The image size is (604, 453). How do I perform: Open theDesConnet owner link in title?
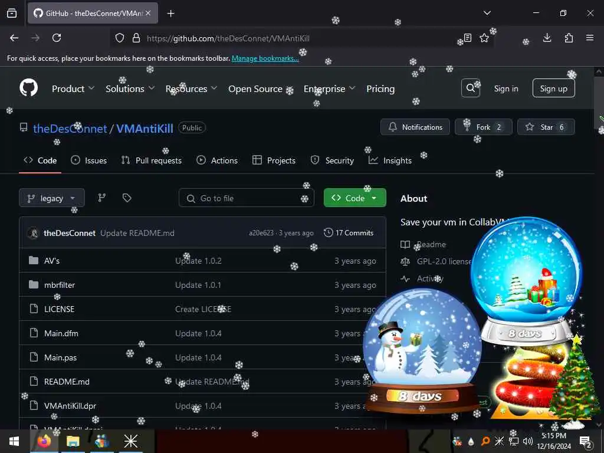[x=70, y=129]
